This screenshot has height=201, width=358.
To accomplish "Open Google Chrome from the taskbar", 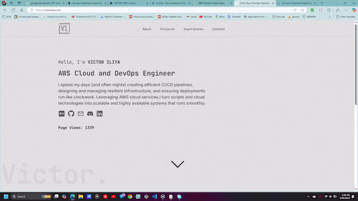I will tap(130, 197).
